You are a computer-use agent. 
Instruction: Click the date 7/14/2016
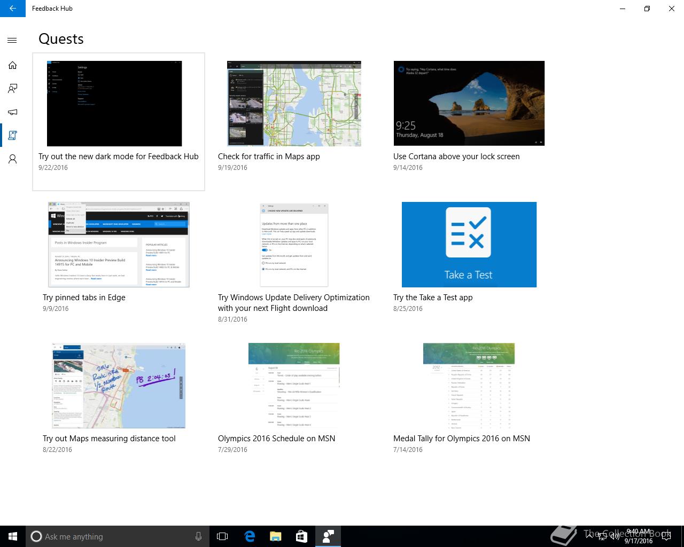point(408,450)
